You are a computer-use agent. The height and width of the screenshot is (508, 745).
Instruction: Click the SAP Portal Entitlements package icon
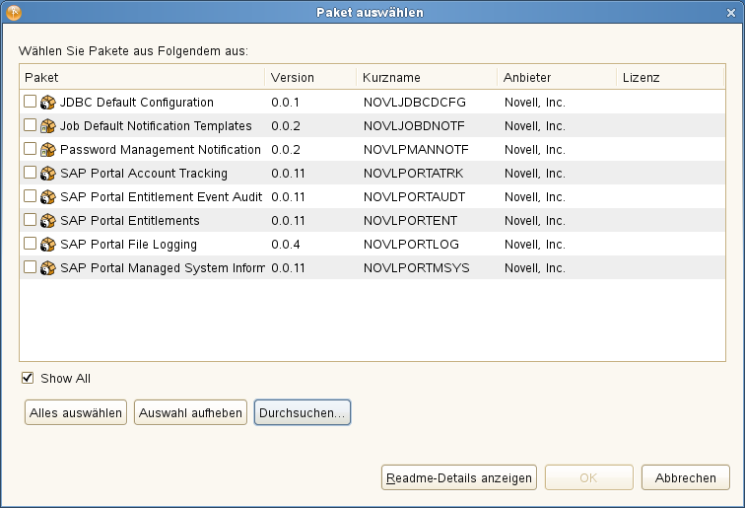47,220
